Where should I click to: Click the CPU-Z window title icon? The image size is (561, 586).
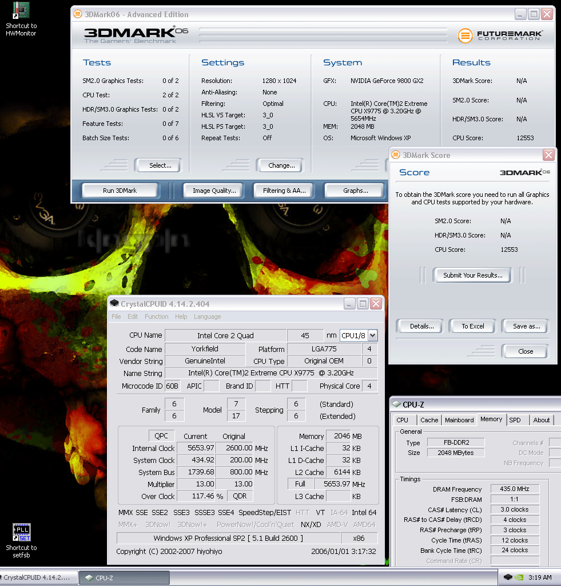pos(396,405)
